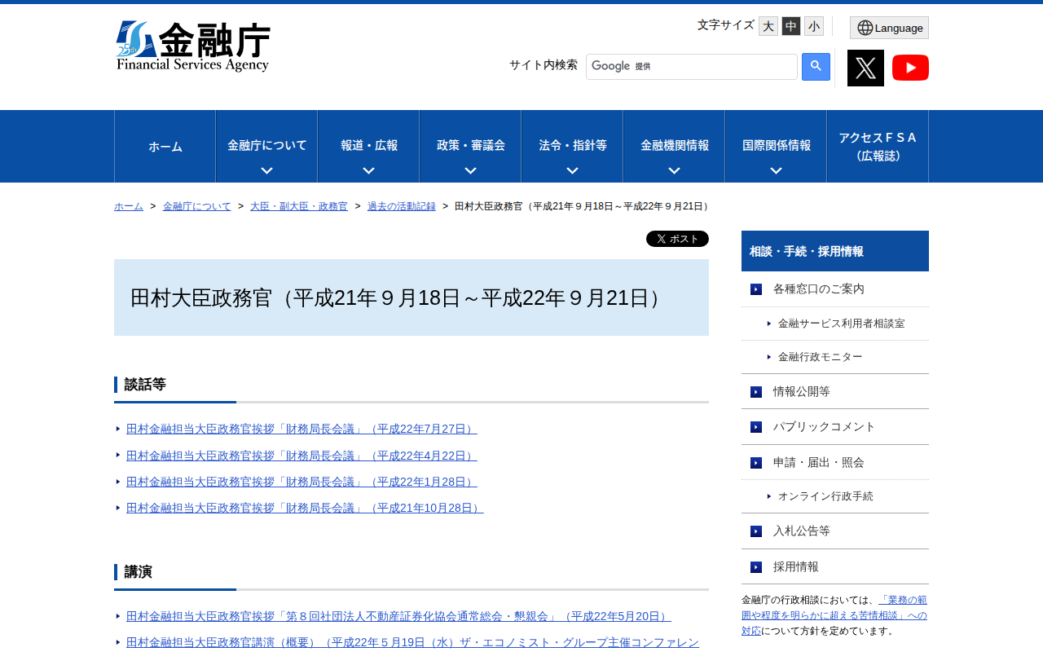Image resolution: width=1043 pixels, height=652 pixels.
Task: Click 過去の活動記録 breadcrumb link
Action: click(x=401, y=206)
